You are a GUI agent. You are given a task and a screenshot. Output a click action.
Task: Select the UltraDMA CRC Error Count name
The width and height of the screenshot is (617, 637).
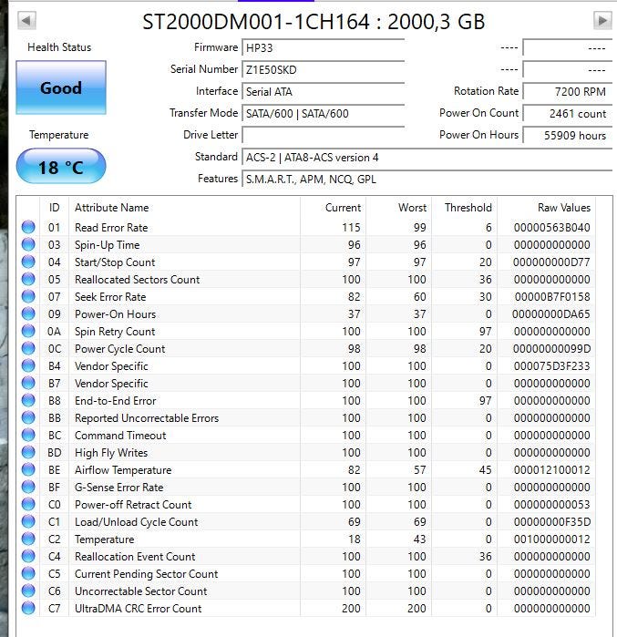pyautogui.click(x=139, y=609)
